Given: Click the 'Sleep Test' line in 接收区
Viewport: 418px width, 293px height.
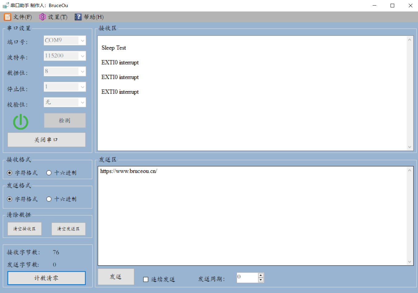Looking at the screenshot, I should tap(114, 48).
